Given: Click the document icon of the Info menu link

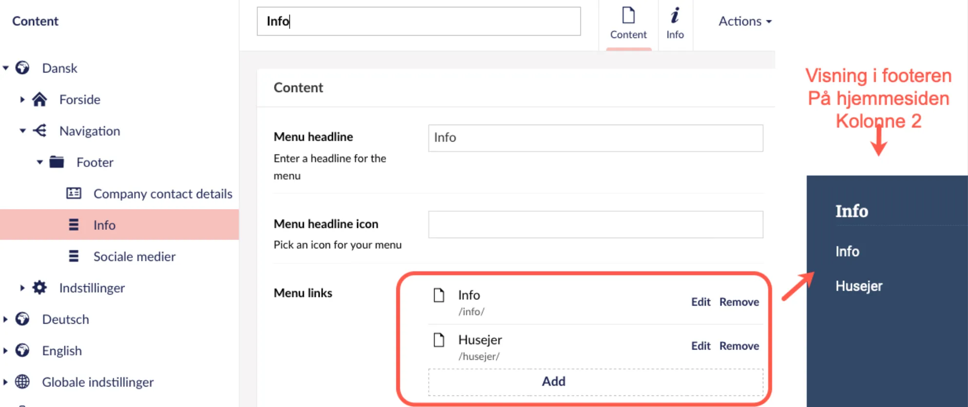Looking at the screenshot, I should pos(439,295).
